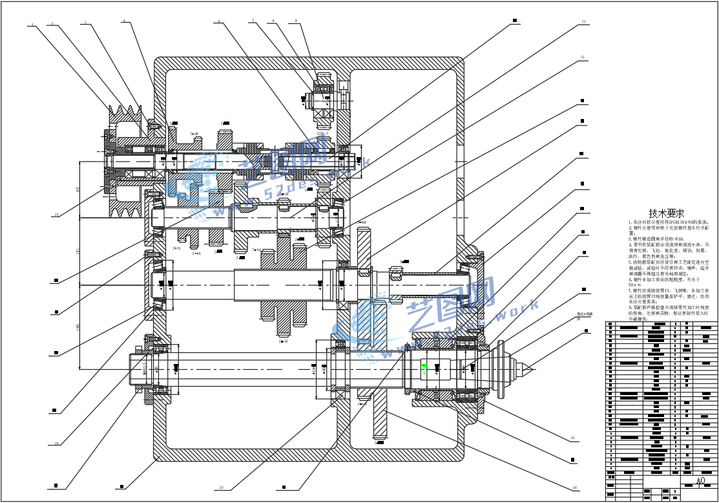This screenshot has width=719, height=503.
Task: Click note line '6.铸件非加工表面的粗糙度'
Action: 664,279
